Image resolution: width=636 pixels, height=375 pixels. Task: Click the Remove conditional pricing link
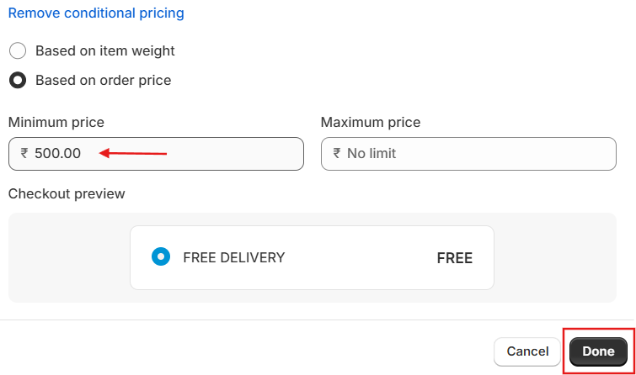click(x=96, y=13)
